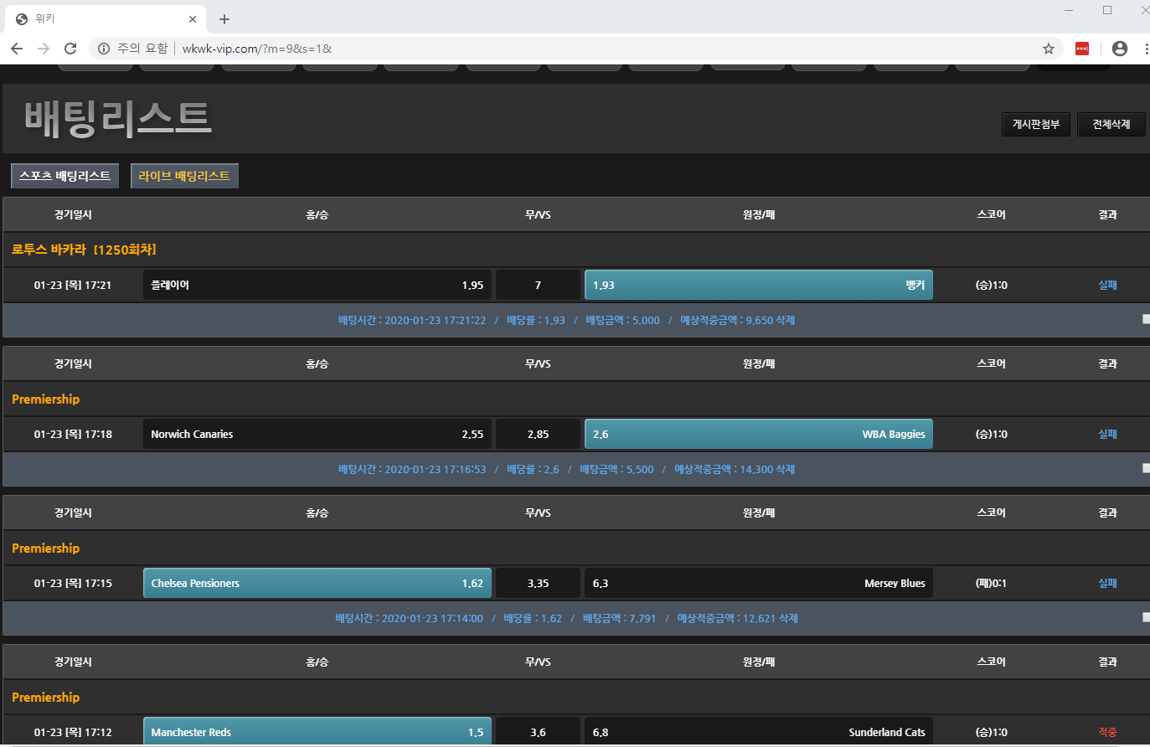1150x747 pixels.
Task: Delete the Chelsea Pensioners bet via 삭제
Action: [788, 618]
